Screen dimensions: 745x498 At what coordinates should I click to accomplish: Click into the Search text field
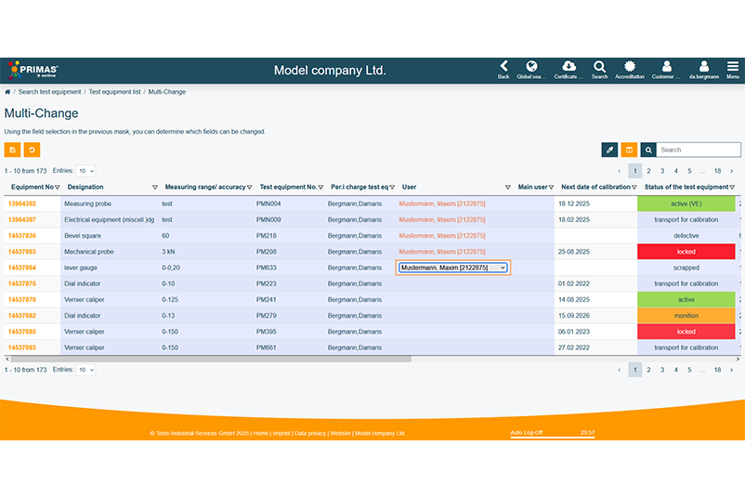(x=699, y=150)
